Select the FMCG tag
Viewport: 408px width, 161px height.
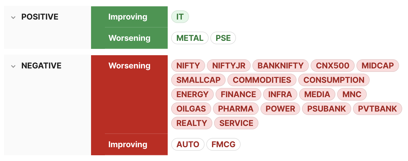[x=223, y=145]
